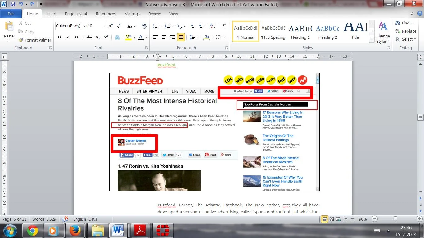
Task: Click the embedded BuzzFeed screenshot image
Action: point(214,132)
